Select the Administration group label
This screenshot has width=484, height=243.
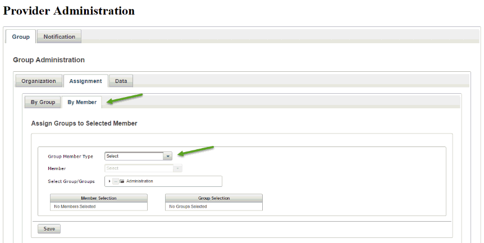(140, 181)
